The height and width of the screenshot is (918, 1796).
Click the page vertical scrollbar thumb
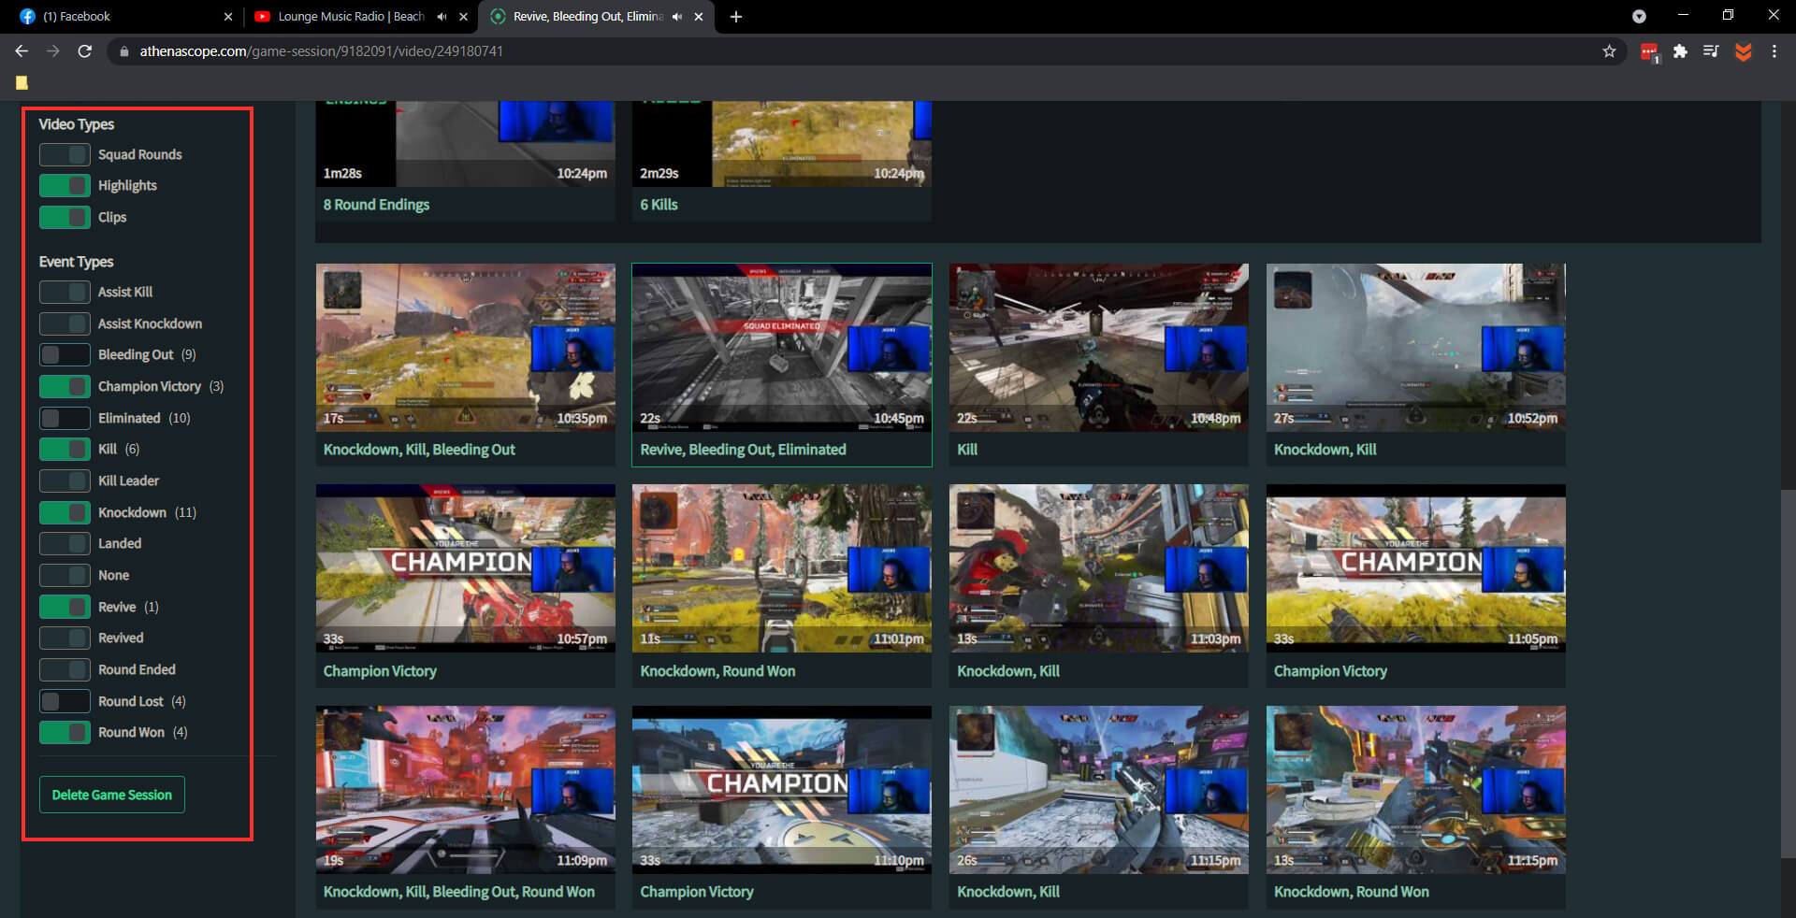1788,673
